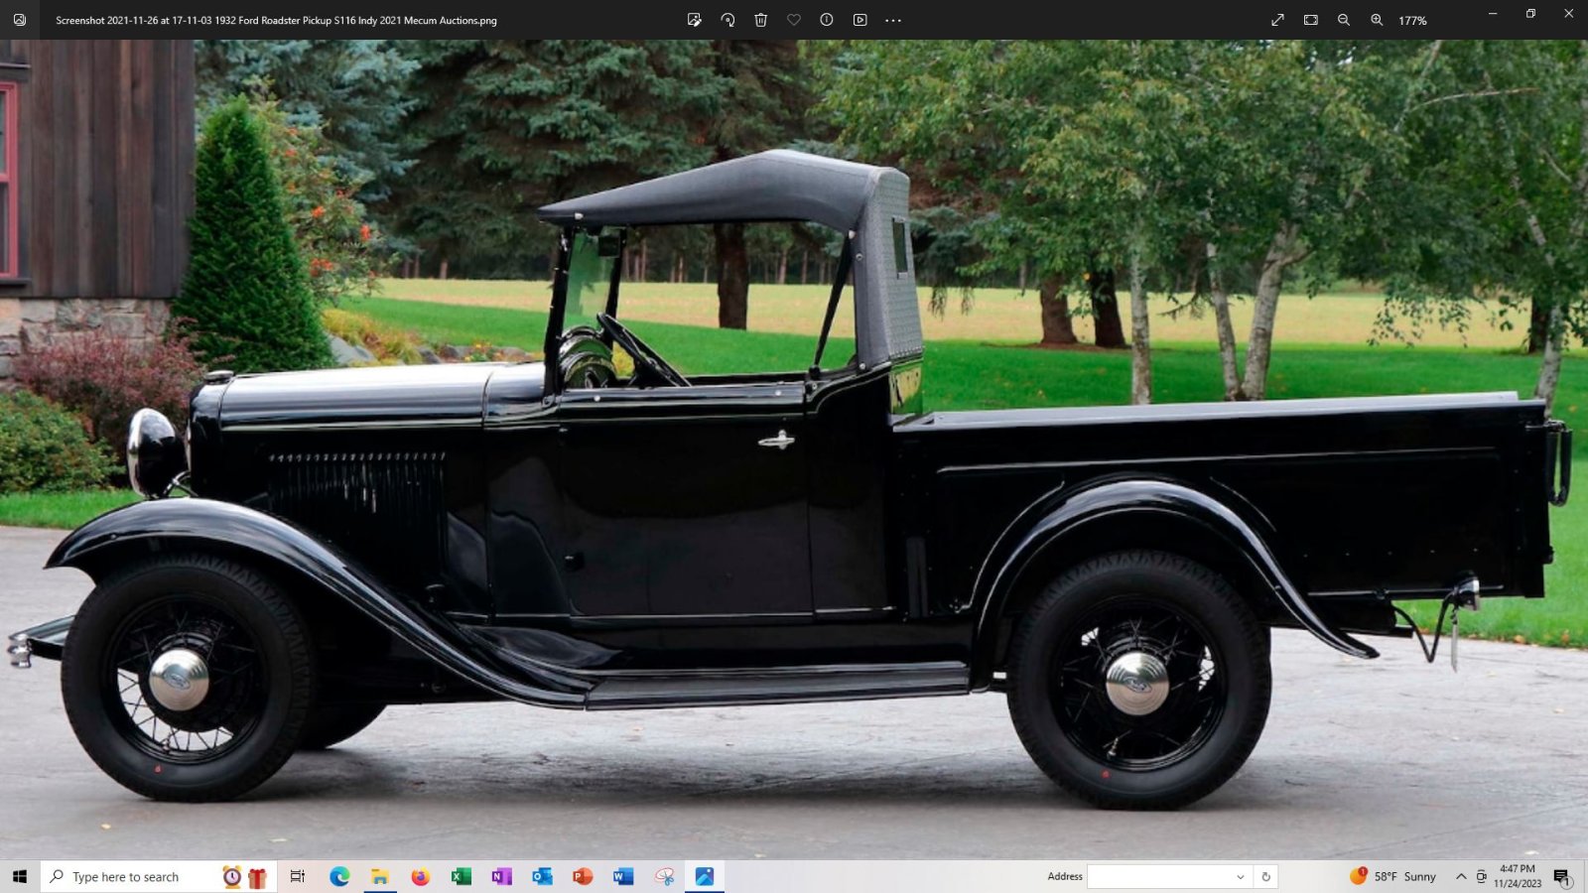Screen dimensions: 1588x893
Task: Open weather widget showing 58°F Sunny
Action: pyautogui.click(x=1392, y=876)
